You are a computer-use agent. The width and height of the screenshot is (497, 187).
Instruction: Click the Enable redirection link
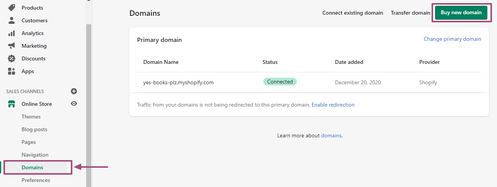click(333, 105)
